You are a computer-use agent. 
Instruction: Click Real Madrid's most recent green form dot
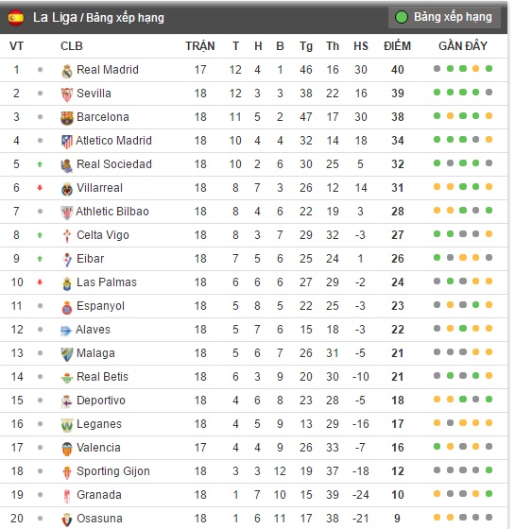[489, 69]
